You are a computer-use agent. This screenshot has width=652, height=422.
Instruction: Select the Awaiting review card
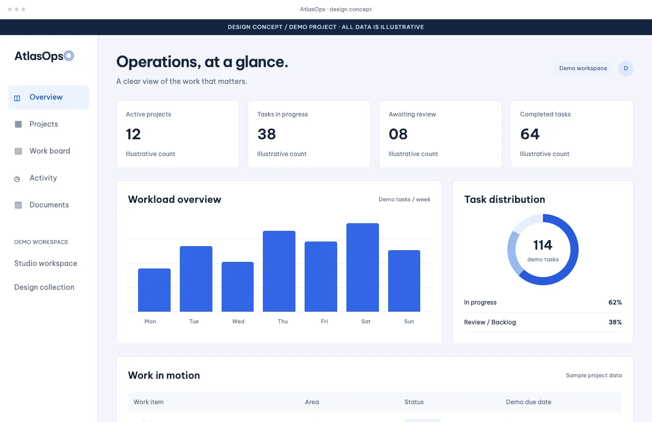(x=441, y=134)
